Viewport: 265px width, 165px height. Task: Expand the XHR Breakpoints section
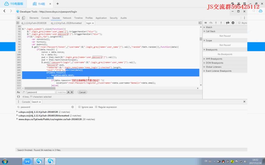(205, 59)
